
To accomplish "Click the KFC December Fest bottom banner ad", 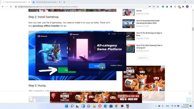I will [x=96, y=97].
